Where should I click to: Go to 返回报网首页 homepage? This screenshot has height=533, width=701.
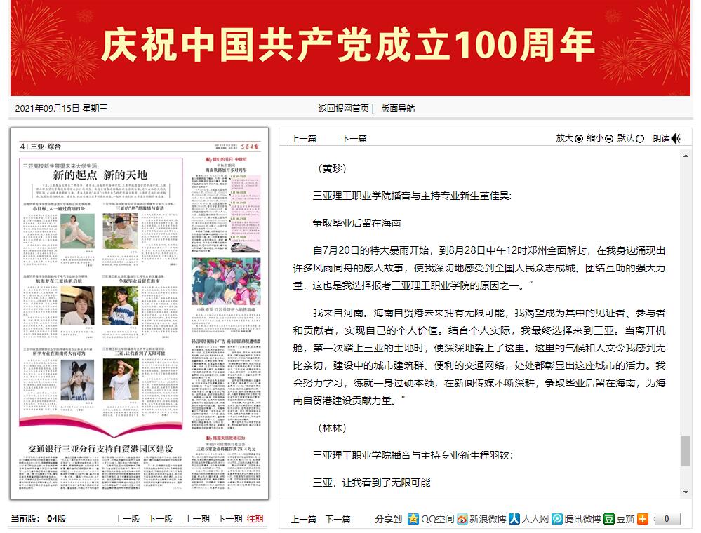click(x=344, y=109)
